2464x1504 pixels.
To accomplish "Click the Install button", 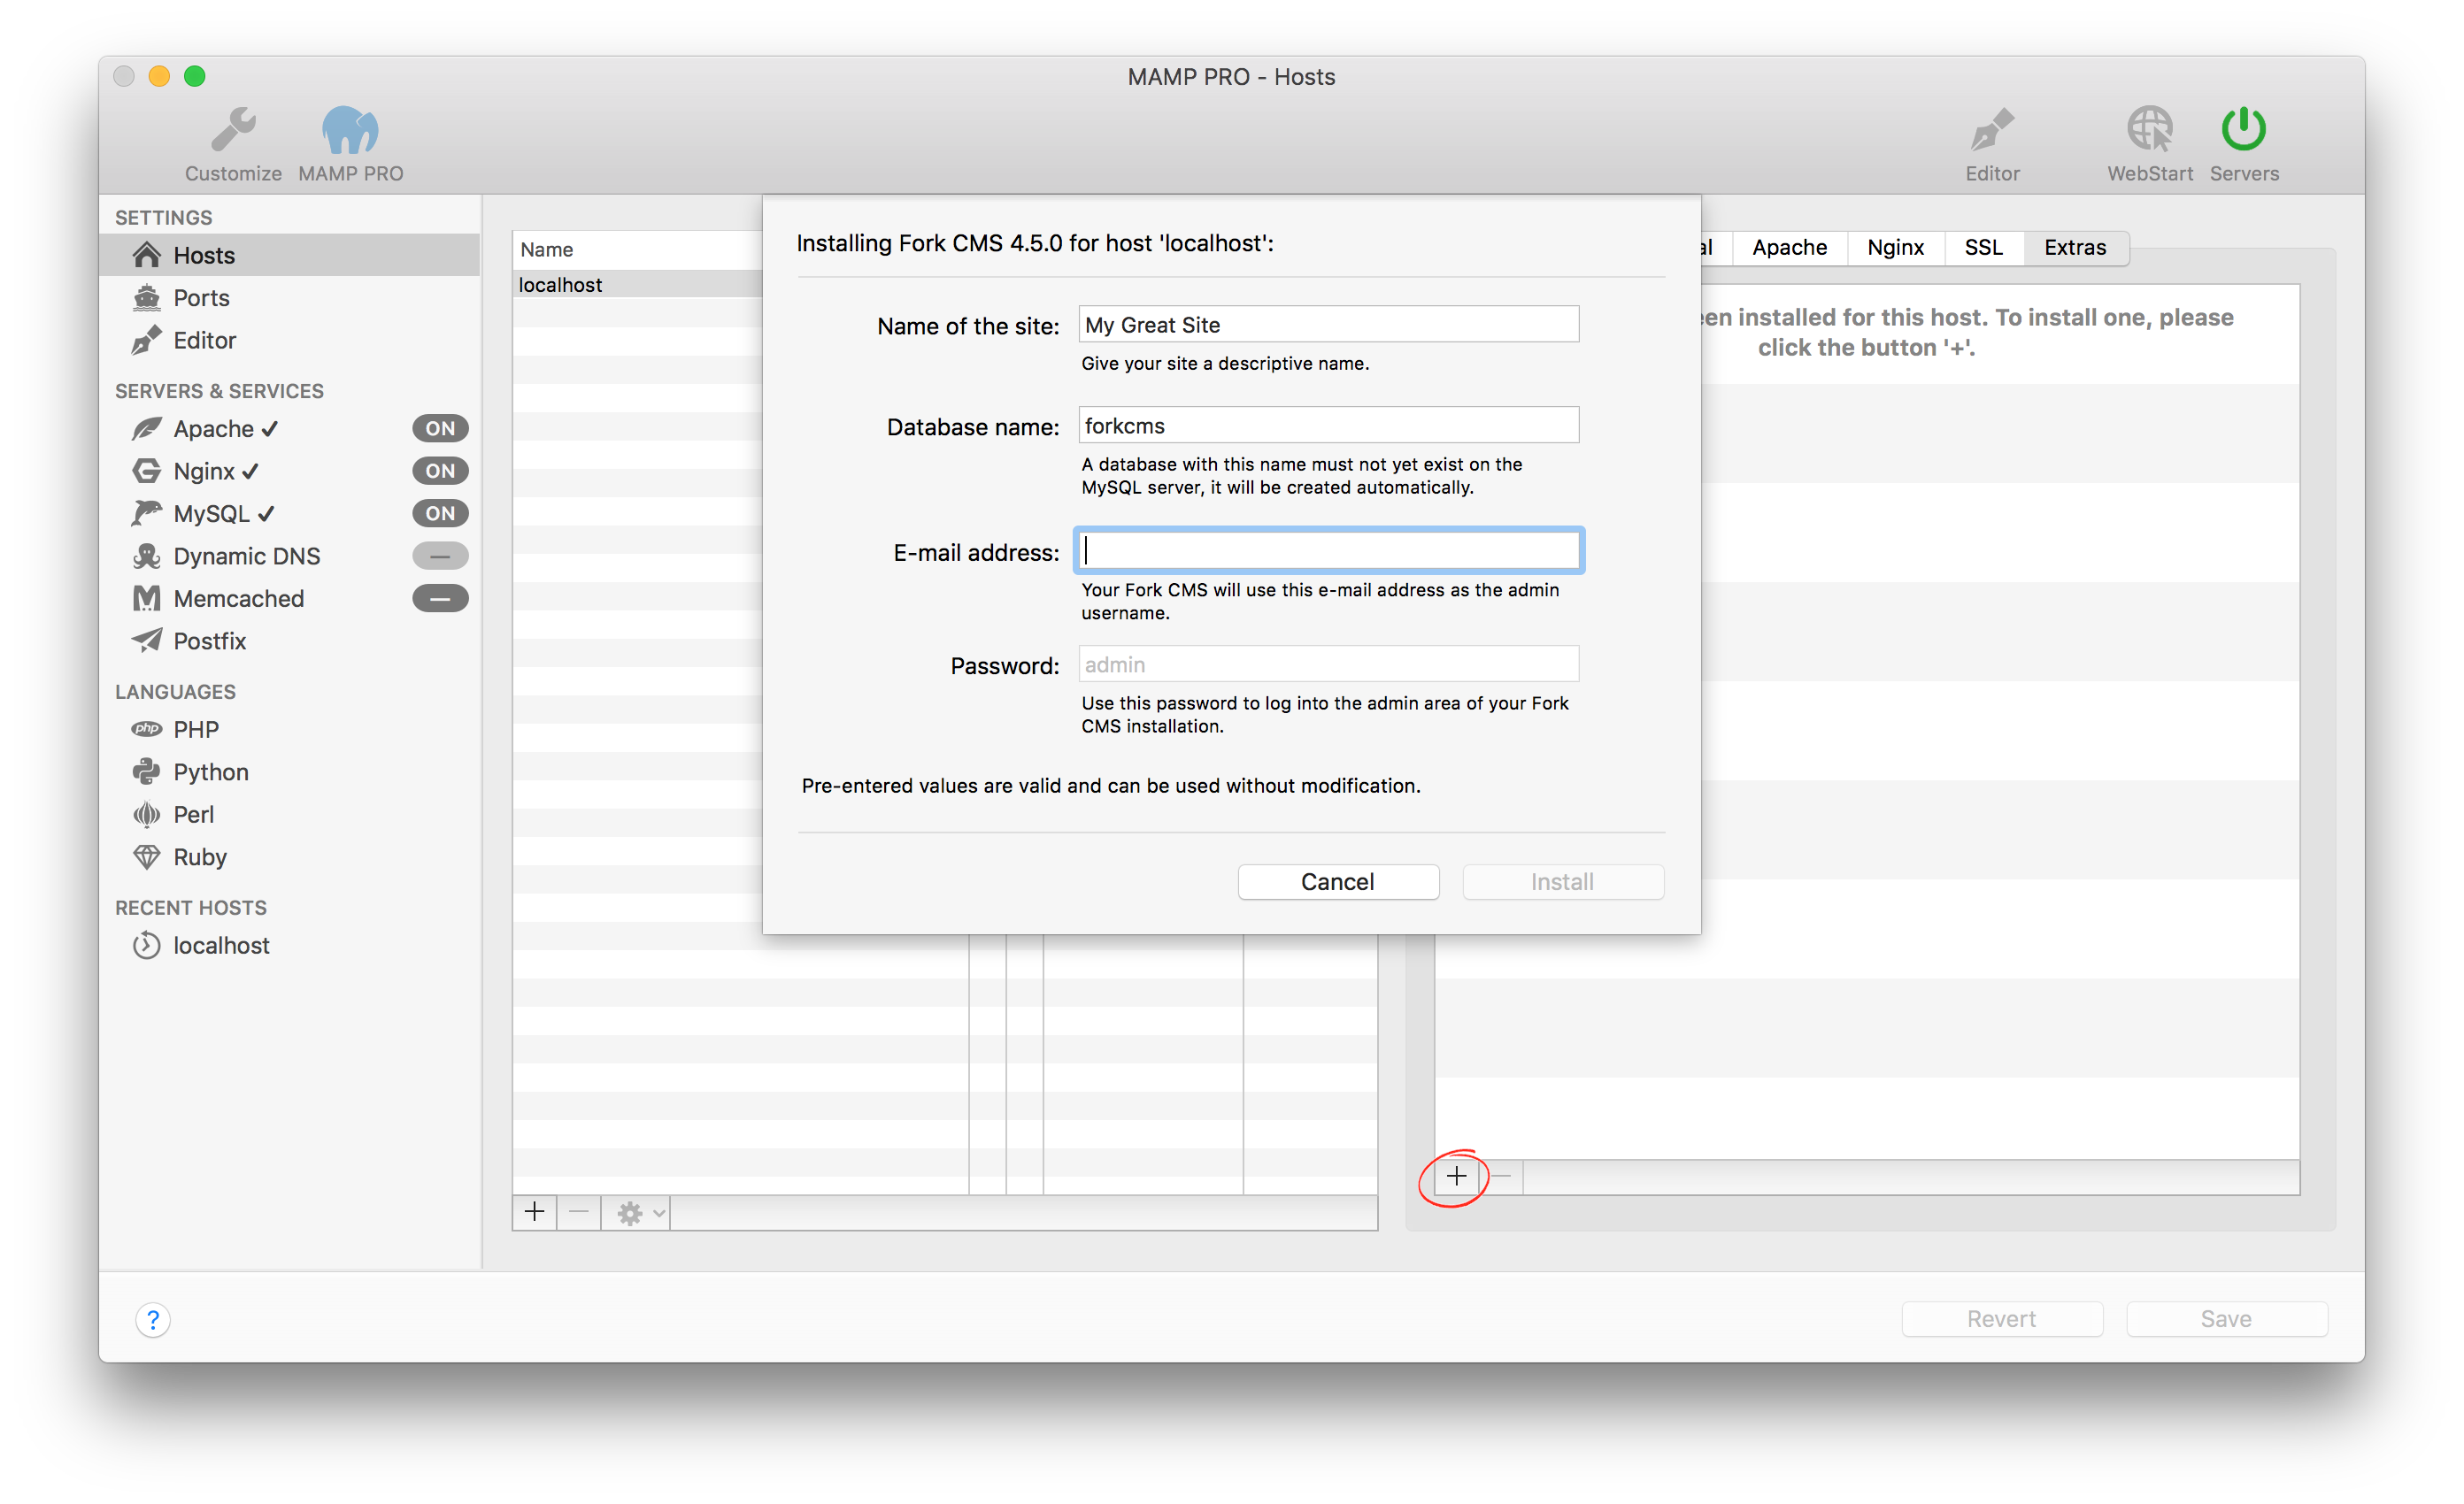I will pos(1562,881).
